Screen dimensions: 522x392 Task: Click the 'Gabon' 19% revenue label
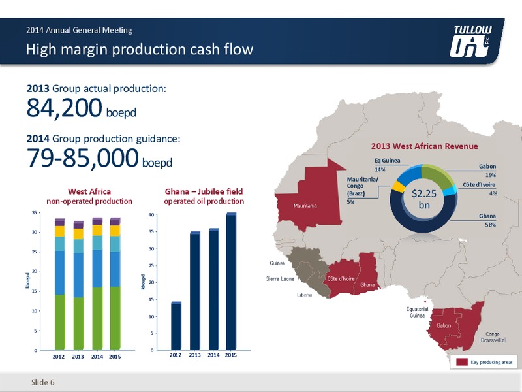click(x=487, y=171)
